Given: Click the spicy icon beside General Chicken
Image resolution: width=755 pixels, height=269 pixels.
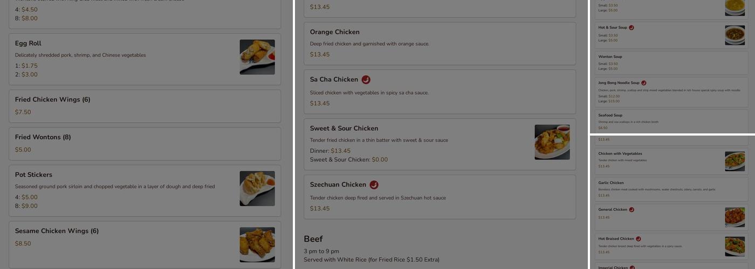Looking at the screenshot, I should pyautogui.click(x=632, y=210).
